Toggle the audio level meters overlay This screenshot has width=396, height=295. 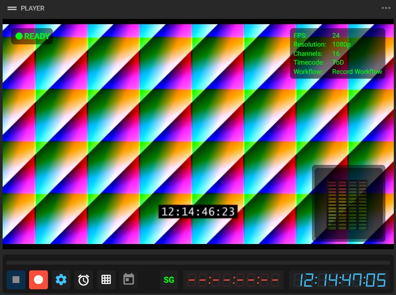(x=348, y=203)
